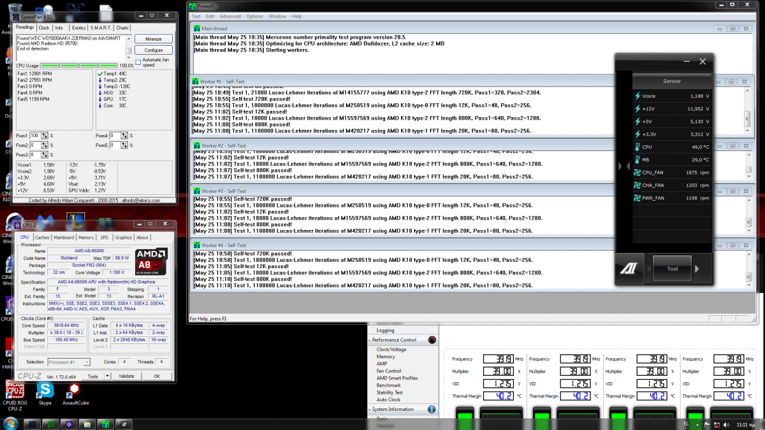Screen dimensions: 765x430
Task: Click the Vcore lightning icon in the sensor panel
Action: 637,96
